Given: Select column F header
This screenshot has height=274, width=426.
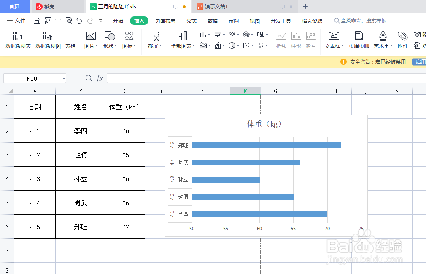Looking at the screenshot, I should [245, 91].
